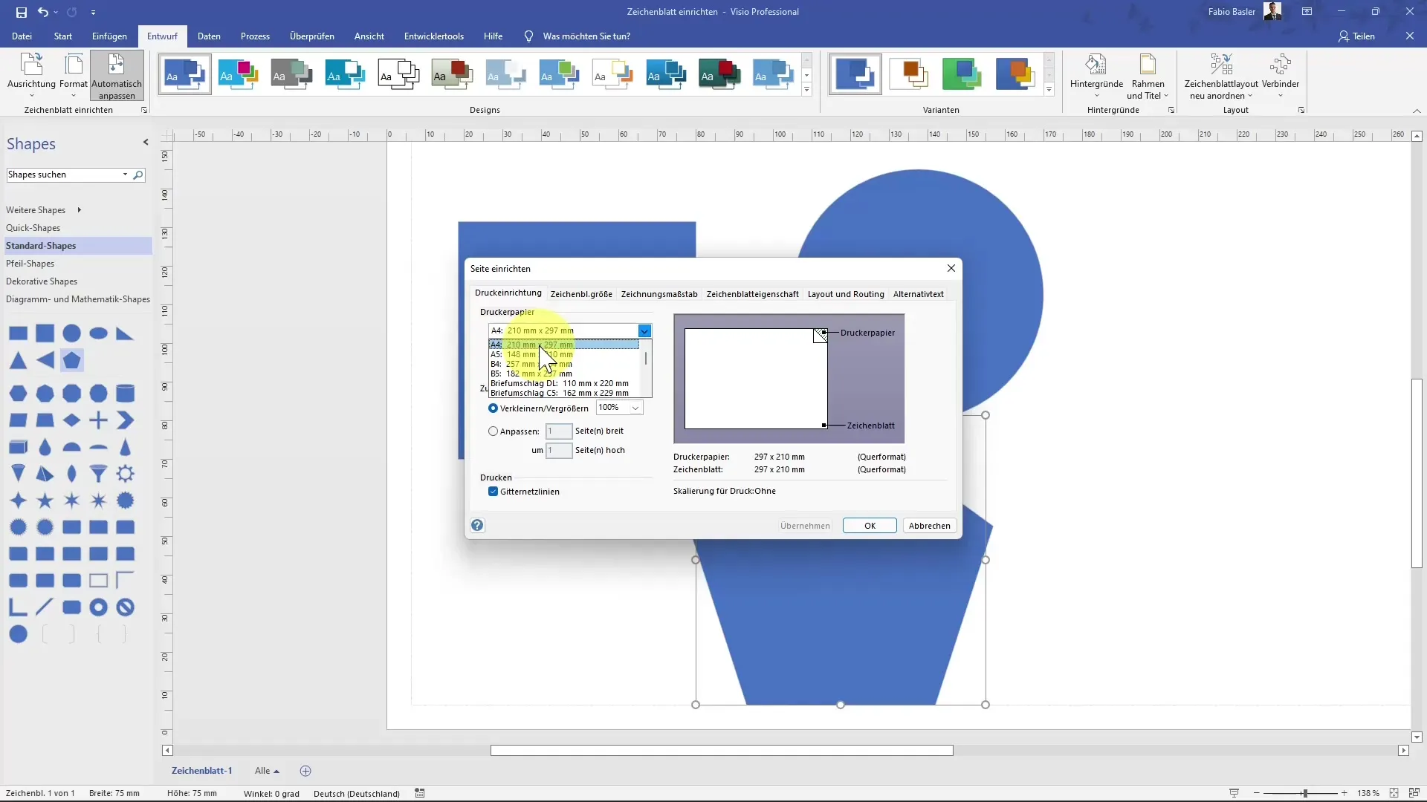Click the shape search magnifier icon
This screenshot has width=1427, height=802.
click(138, 175)
